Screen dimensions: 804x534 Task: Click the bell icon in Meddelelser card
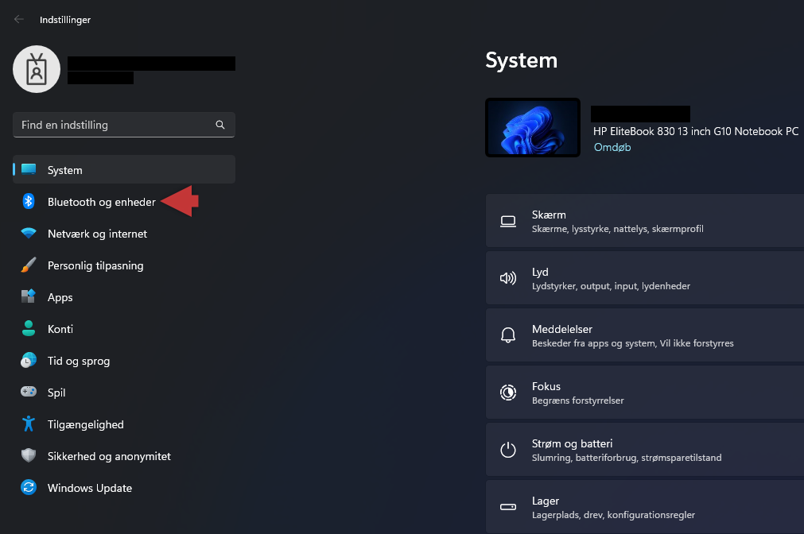508,335
